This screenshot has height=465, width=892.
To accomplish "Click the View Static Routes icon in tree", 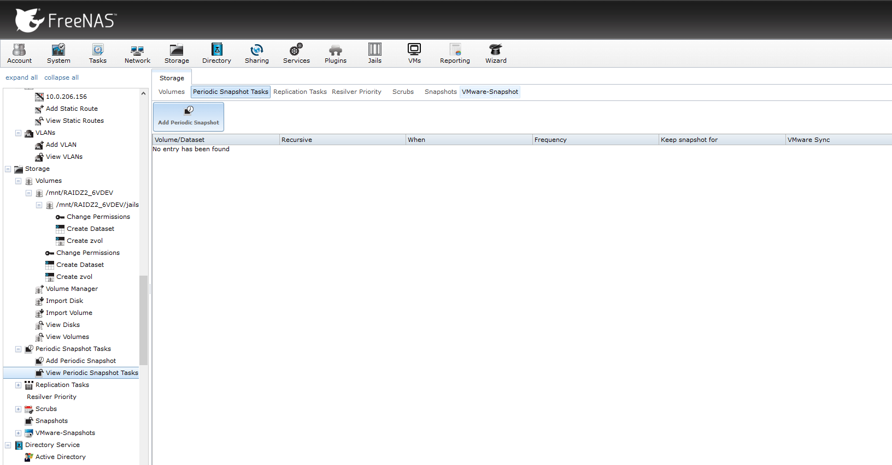I will 39,121.
